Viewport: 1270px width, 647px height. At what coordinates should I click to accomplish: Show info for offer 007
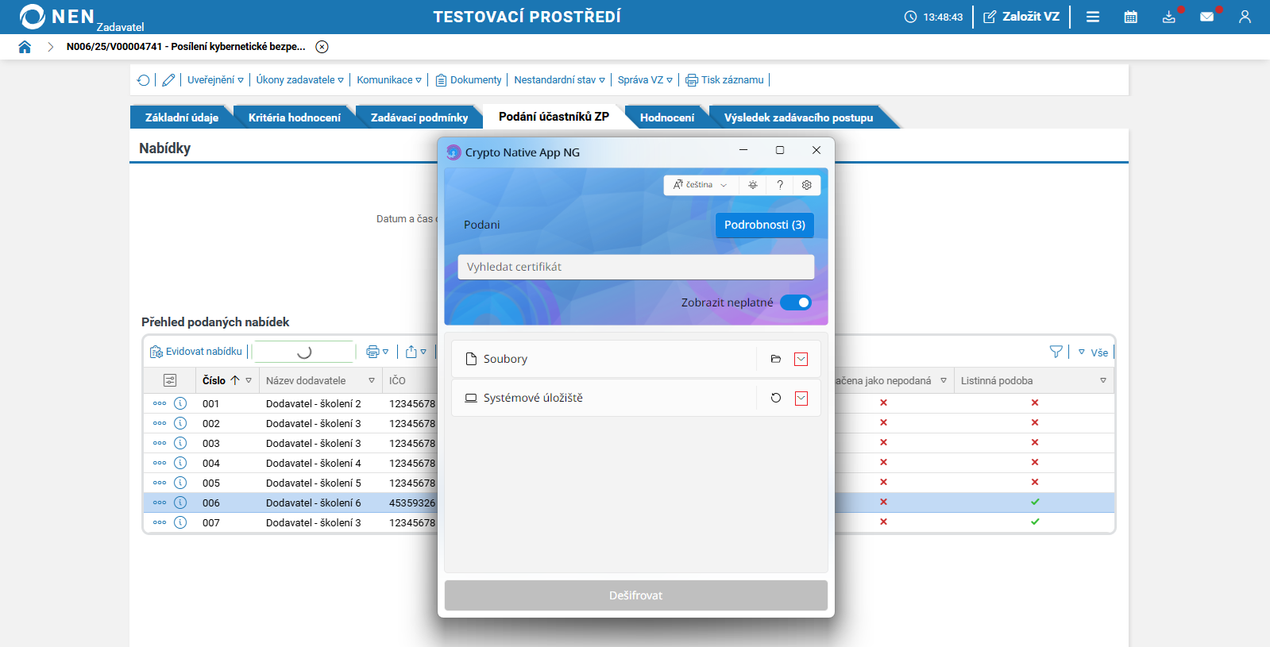click(180, 522)
